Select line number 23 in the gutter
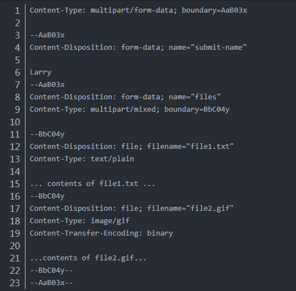Screen dimensions: 296x291 tap(15, 283)
